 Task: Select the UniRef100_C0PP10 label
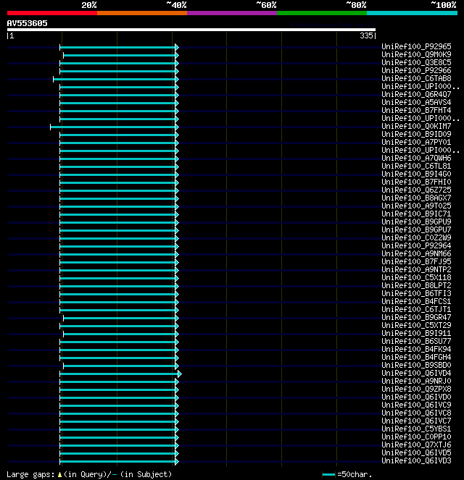coord(416,437)
